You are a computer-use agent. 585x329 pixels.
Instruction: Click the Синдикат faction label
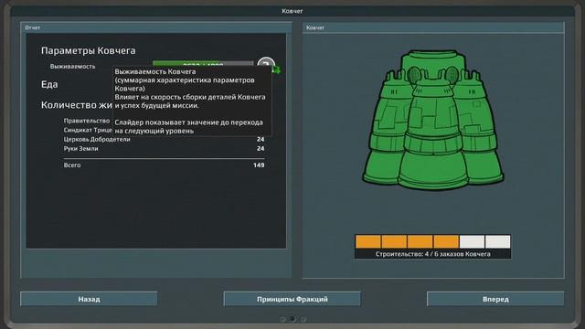click(x=88, y=130)
